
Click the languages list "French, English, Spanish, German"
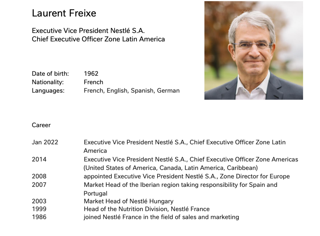[x=132, y=91]
